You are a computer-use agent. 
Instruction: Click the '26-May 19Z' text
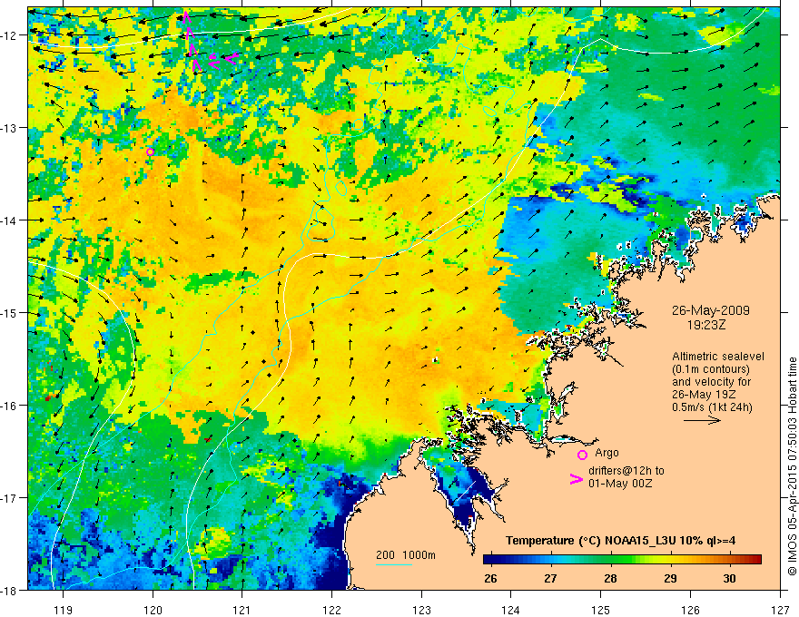click(704, 395)
